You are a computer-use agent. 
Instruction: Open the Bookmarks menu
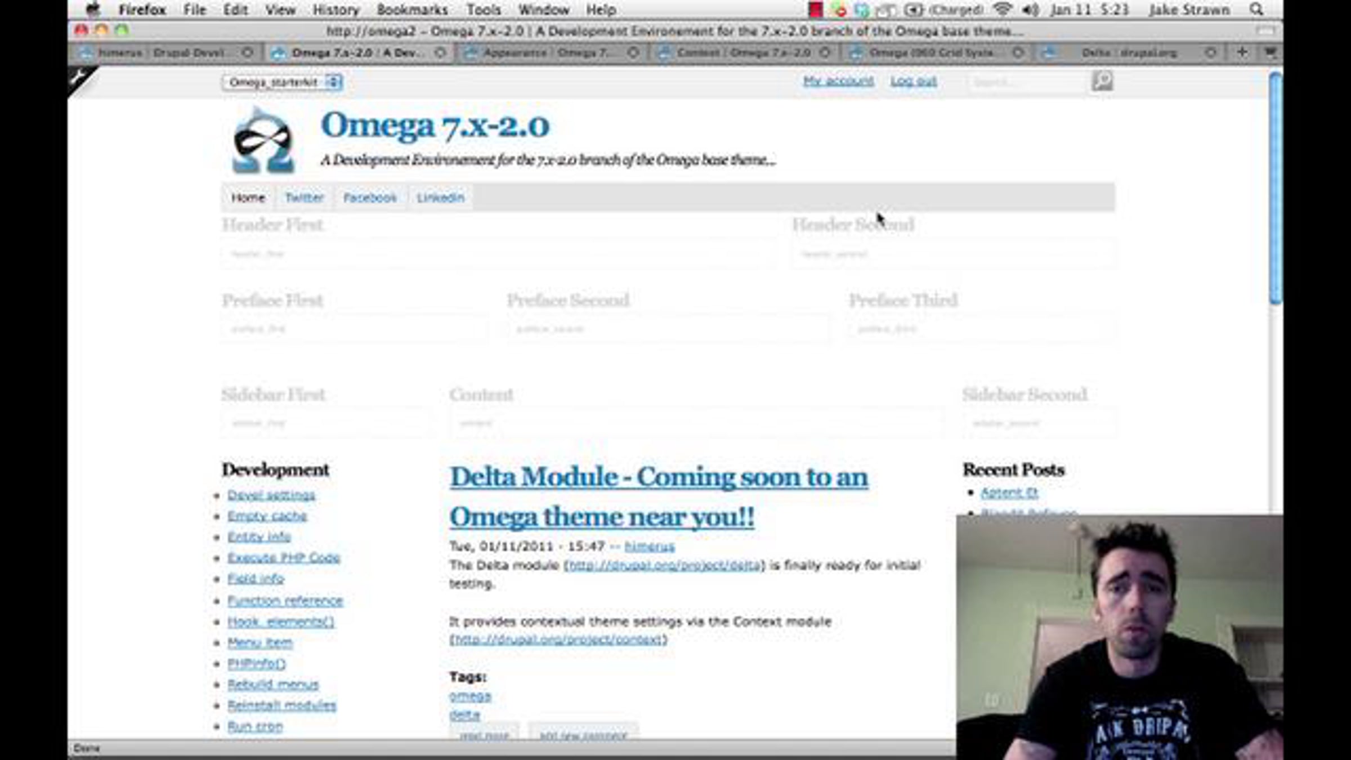click(412, 10)
